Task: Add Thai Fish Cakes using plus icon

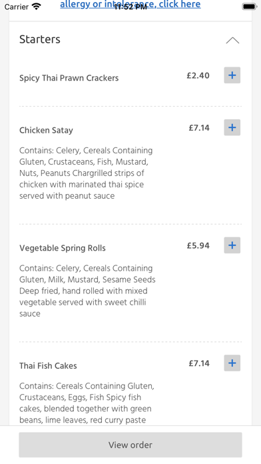Action: 232,363
